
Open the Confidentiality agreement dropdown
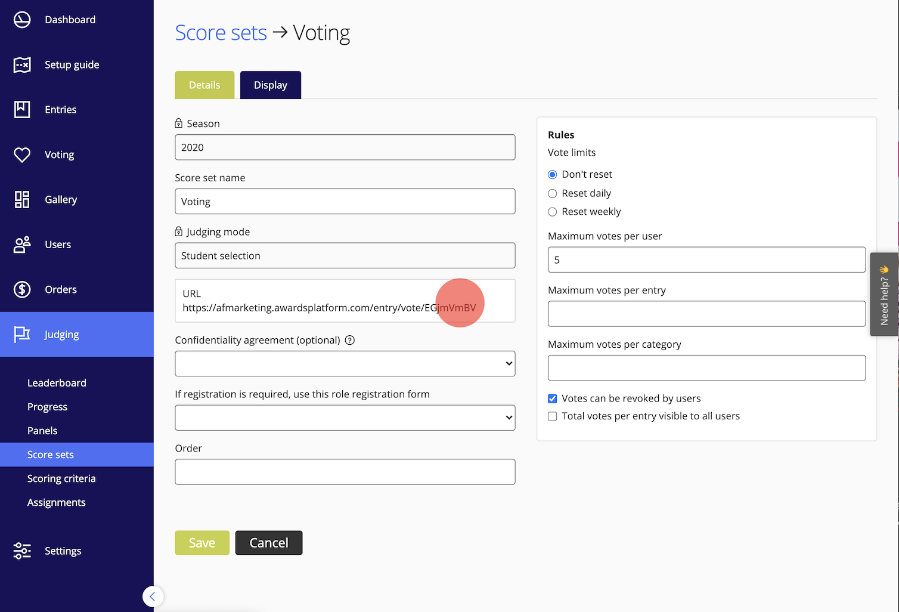point(345,363)
